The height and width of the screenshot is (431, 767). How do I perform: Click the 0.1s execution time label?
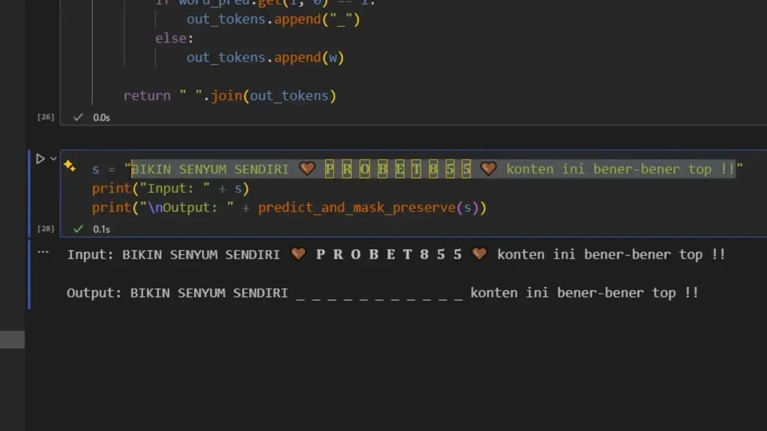pyautogui.click(x=101, y=229)
